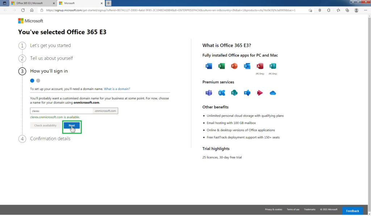371x216 pixels.
Task: Expand step 2 Tell us about yourself
Action: (x=51, y=58)
